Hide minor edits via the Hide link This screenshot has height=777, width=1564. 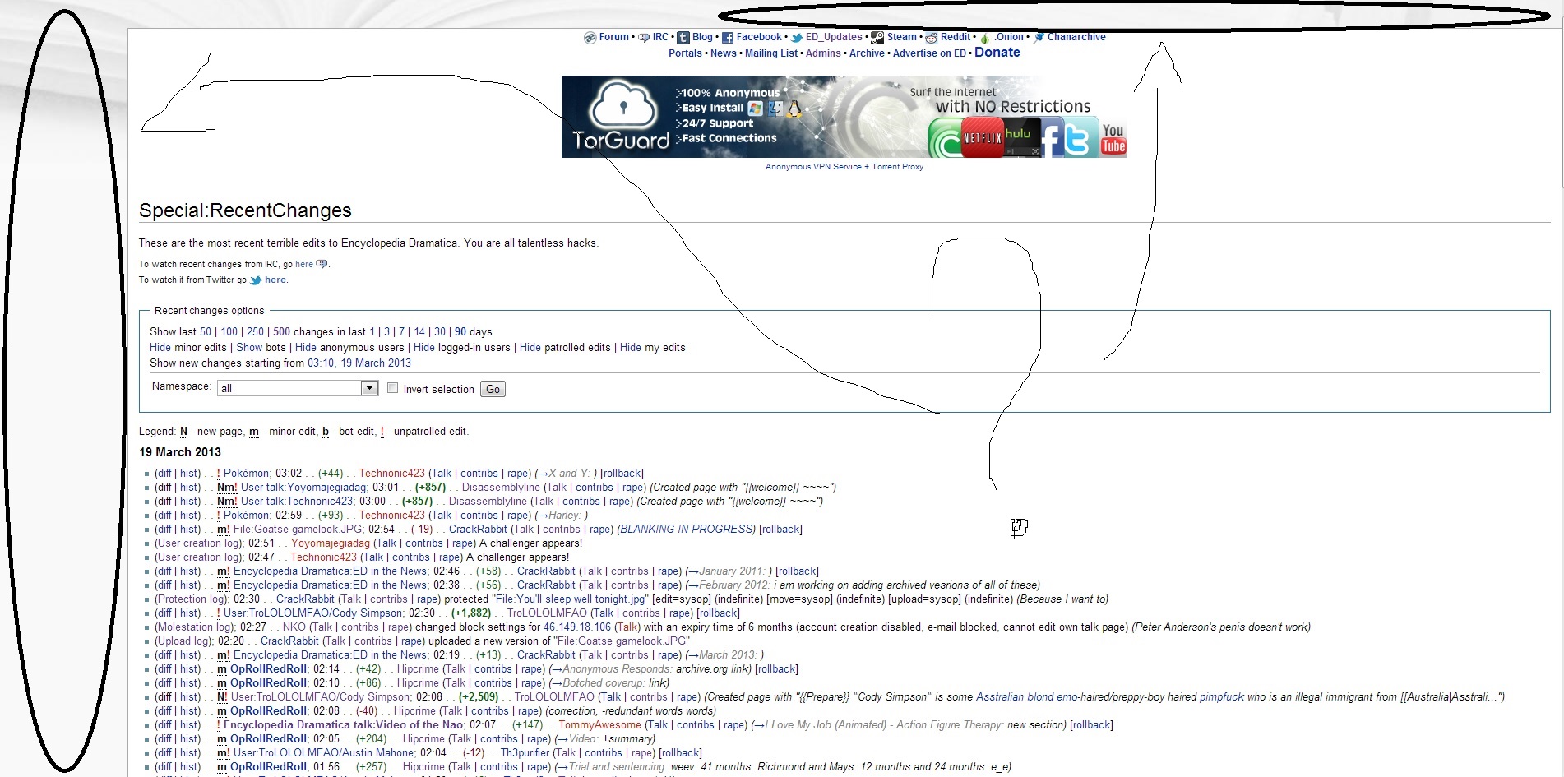point(160,348)
